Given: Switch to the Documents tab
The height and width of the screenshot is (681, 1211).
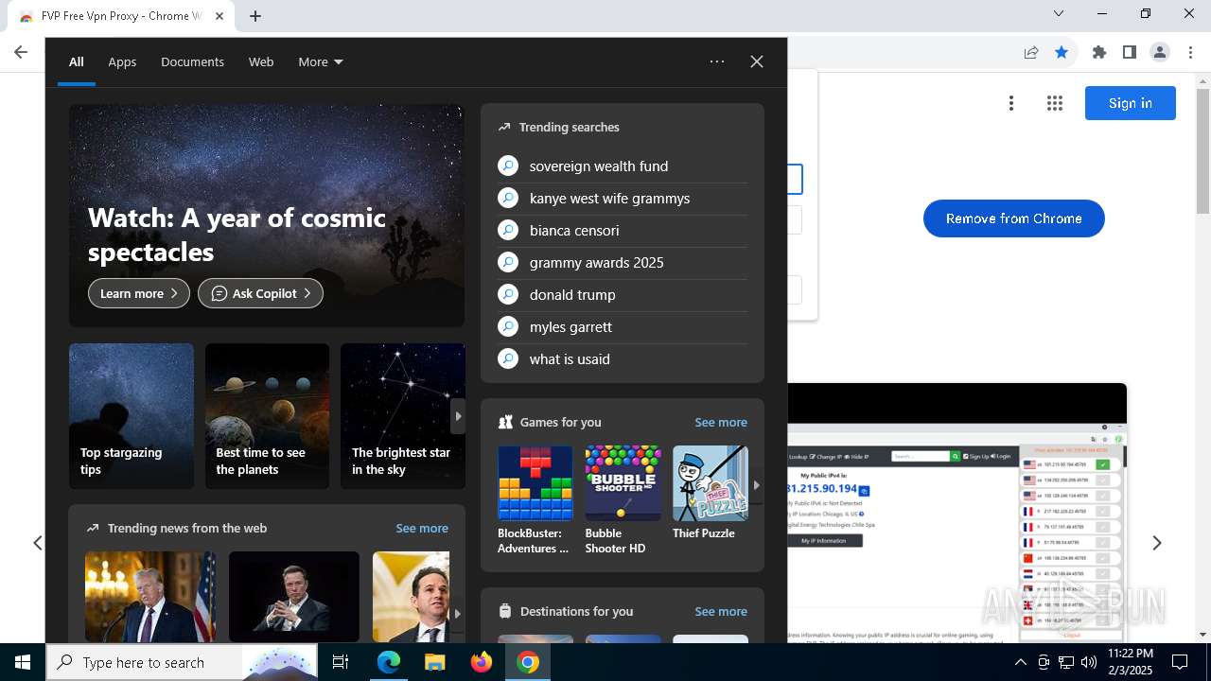Looking at the screenshot, I should (x=192, y=61).
